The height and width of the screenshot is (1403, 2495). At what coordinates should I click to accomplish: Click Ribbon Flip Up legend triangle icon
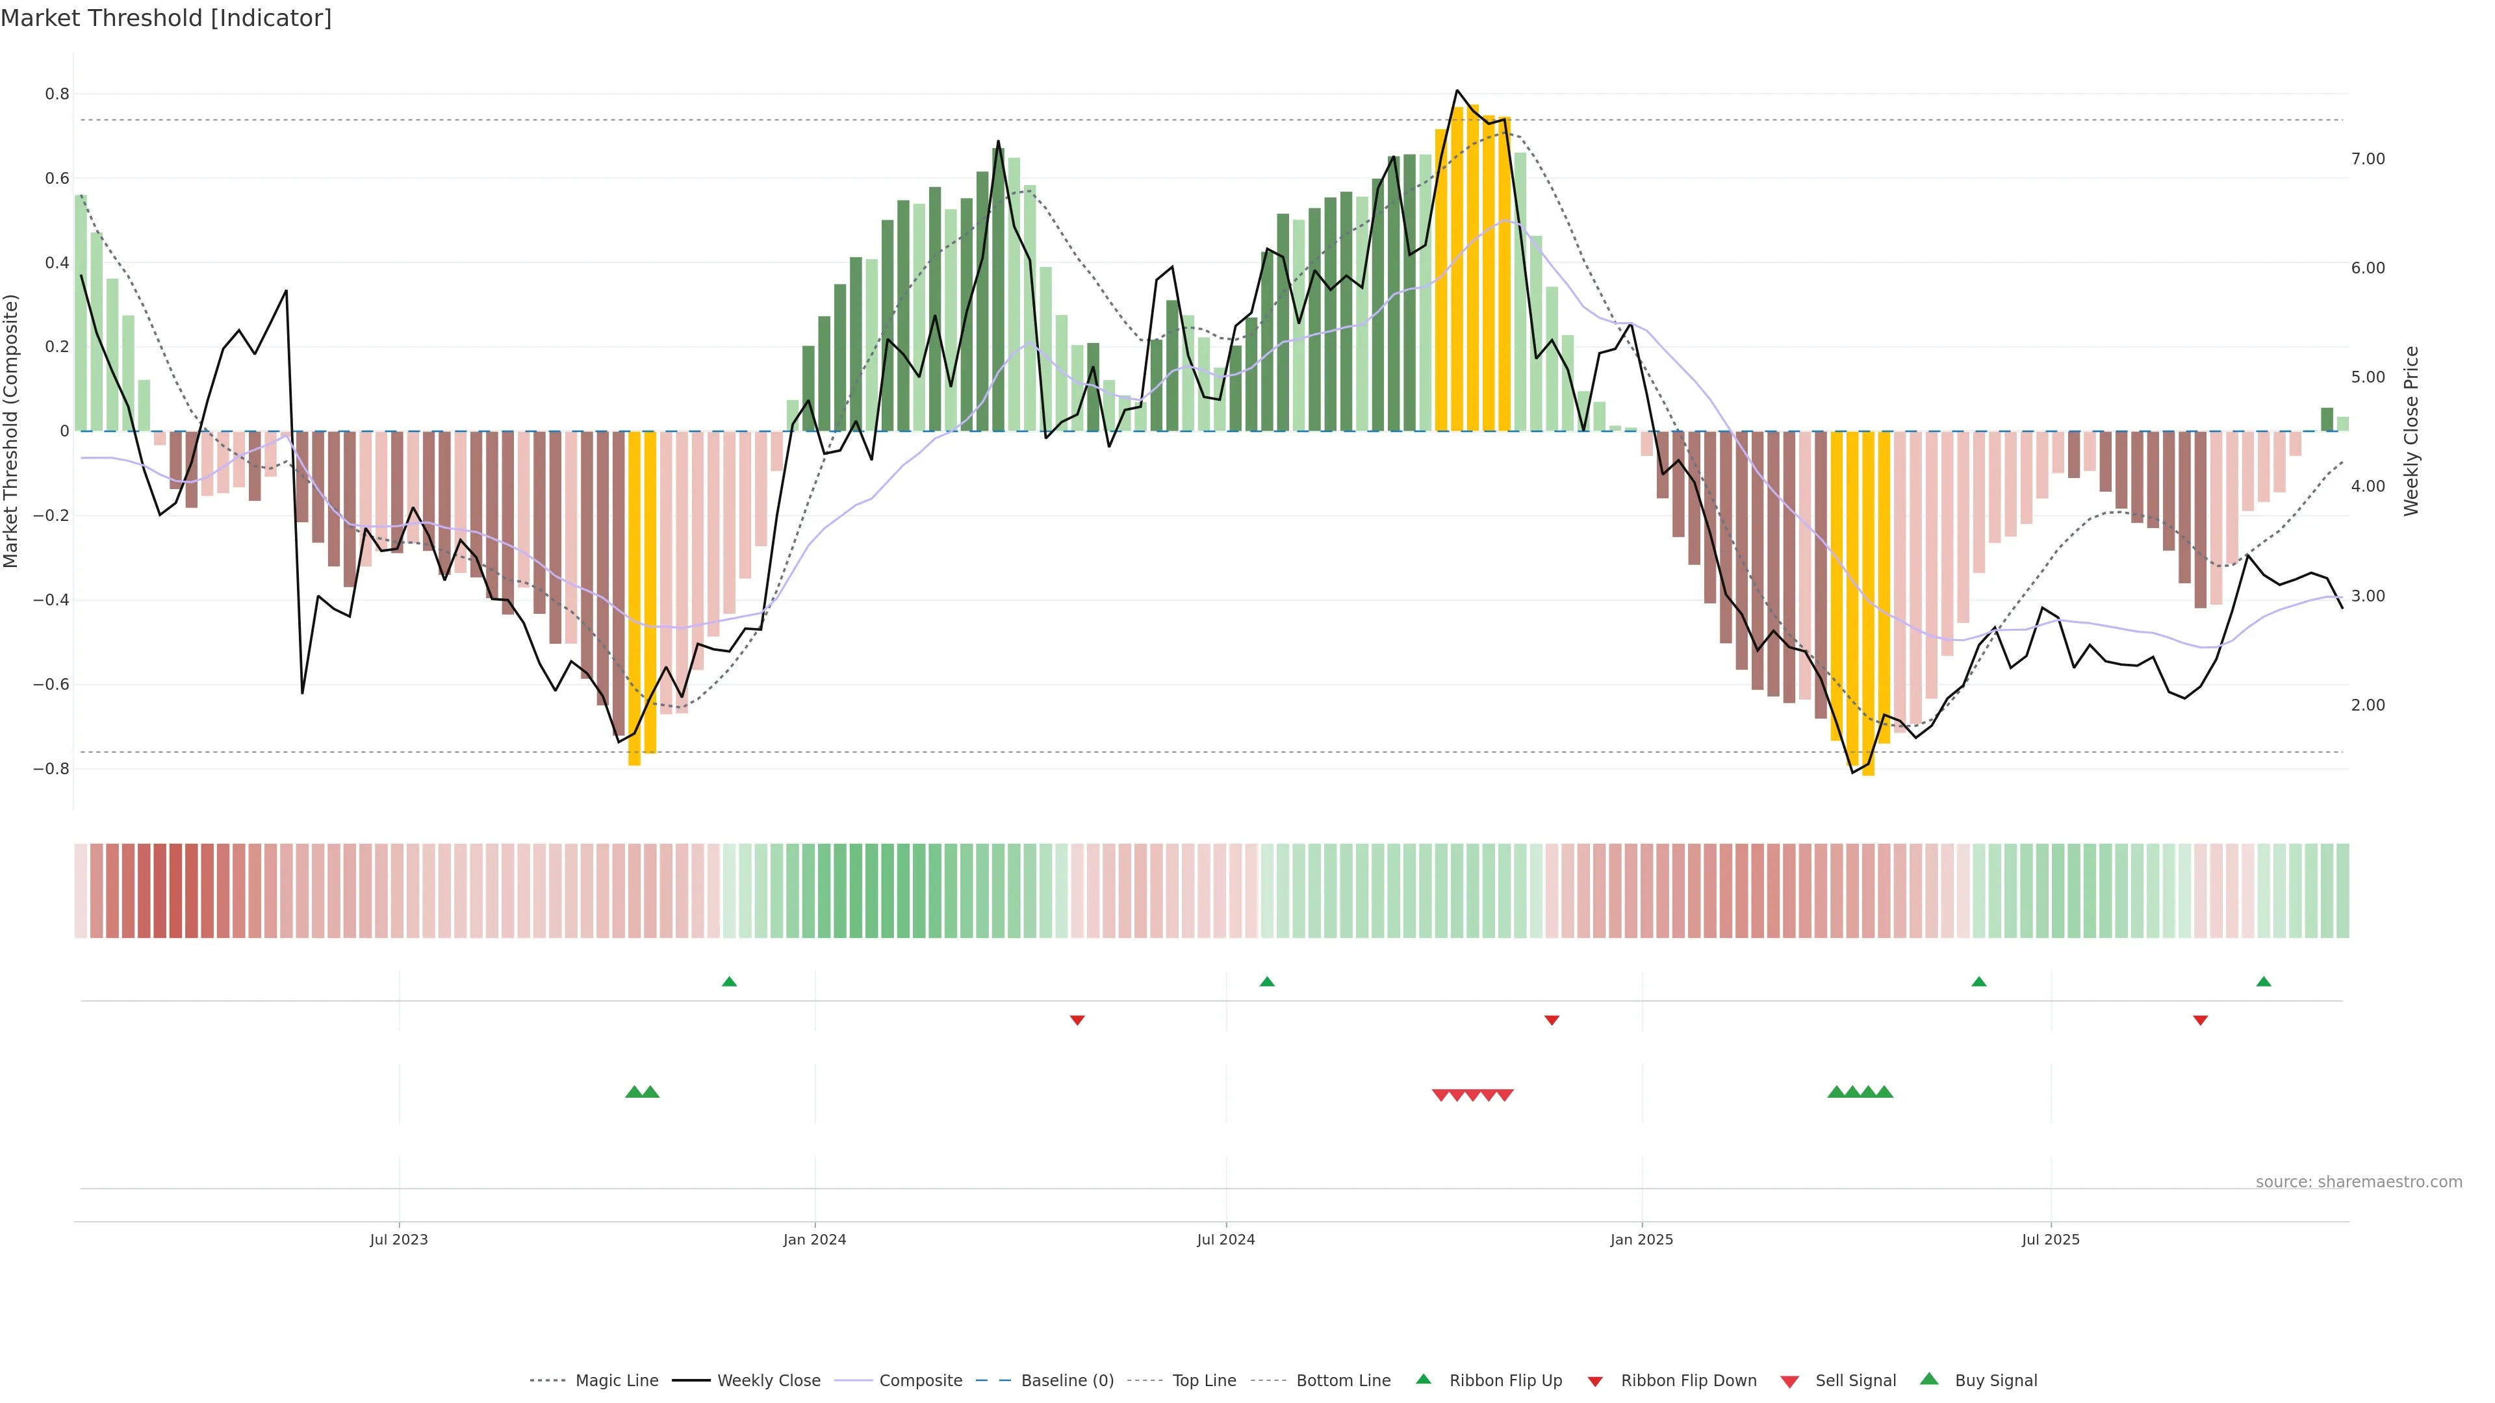(1423, 1379)
